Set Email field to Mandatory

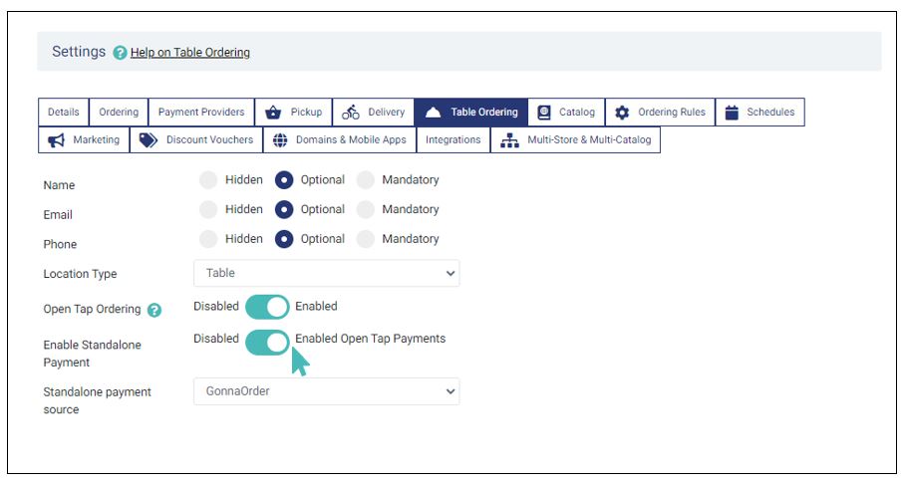point(366,210)
